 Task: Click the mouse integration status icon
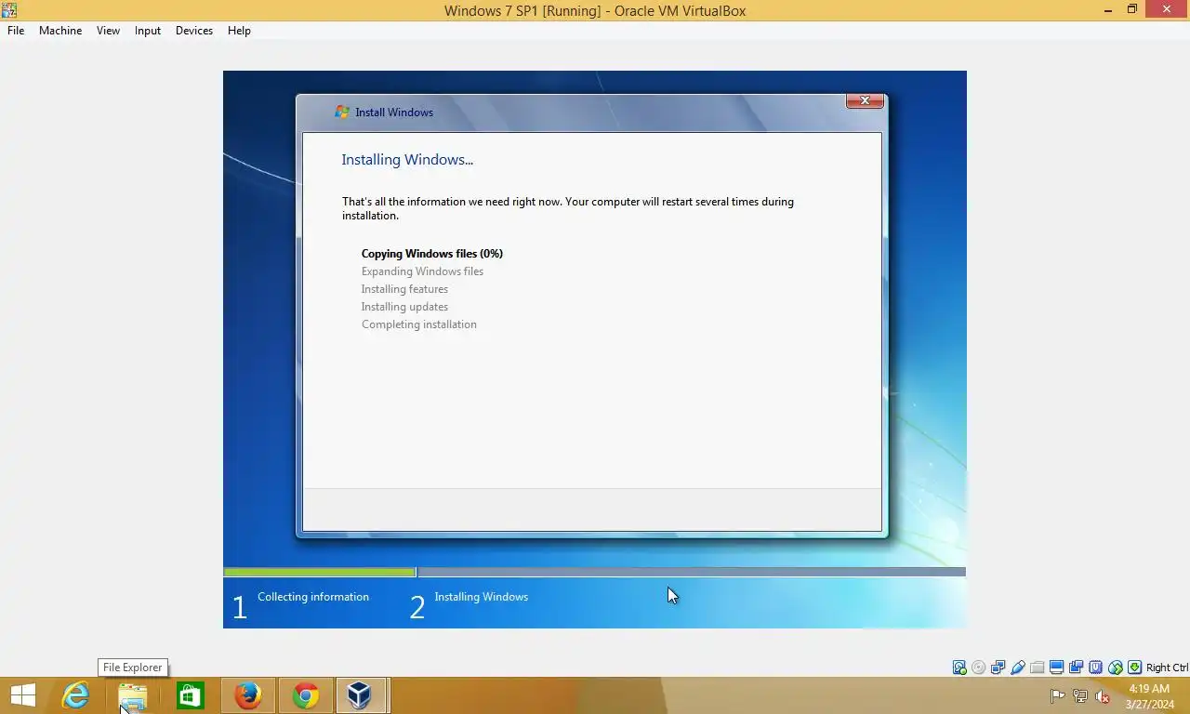1116,668
